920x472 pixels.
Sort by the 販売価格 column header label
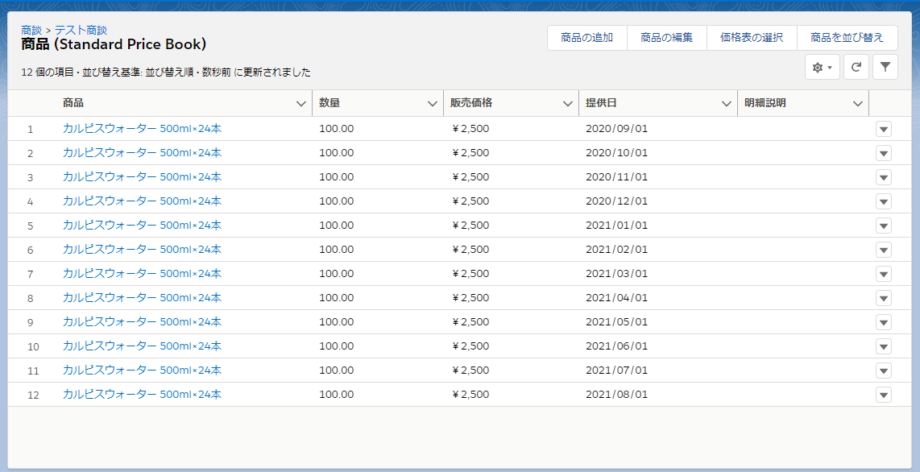[x=471, y=103]
